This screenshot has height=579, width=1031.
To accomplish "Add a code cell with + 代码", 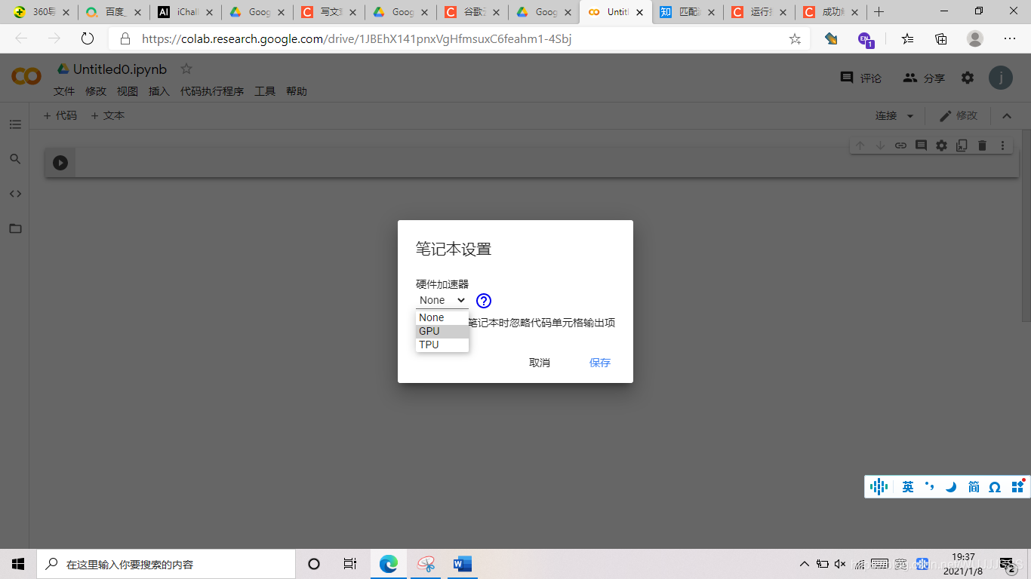I will [60, 115].
